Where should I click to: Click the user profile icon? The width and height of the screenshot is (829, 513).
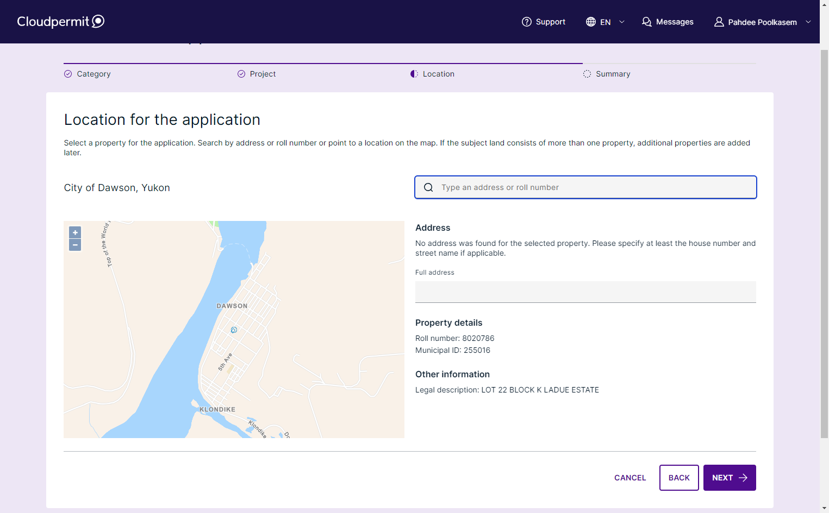pos(719,22)
